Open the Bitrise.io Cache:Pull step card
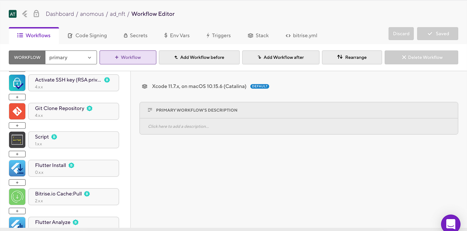The image size is (467, 231). [74, 197]
